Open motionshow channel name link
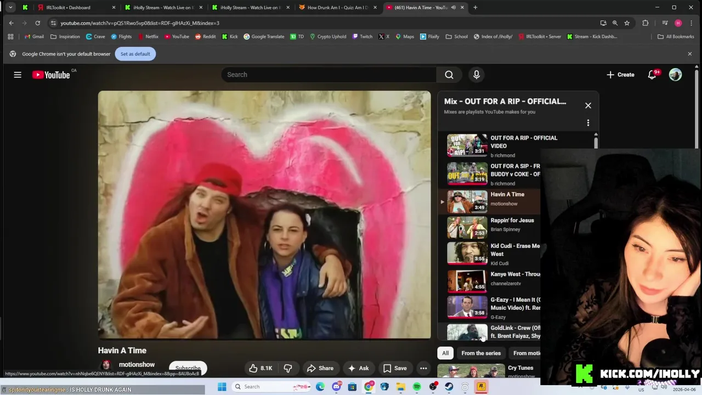This screenshot has height=395, width=702. point(137,364)
